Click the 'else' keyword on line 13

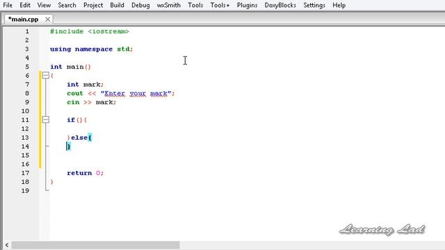79,137
